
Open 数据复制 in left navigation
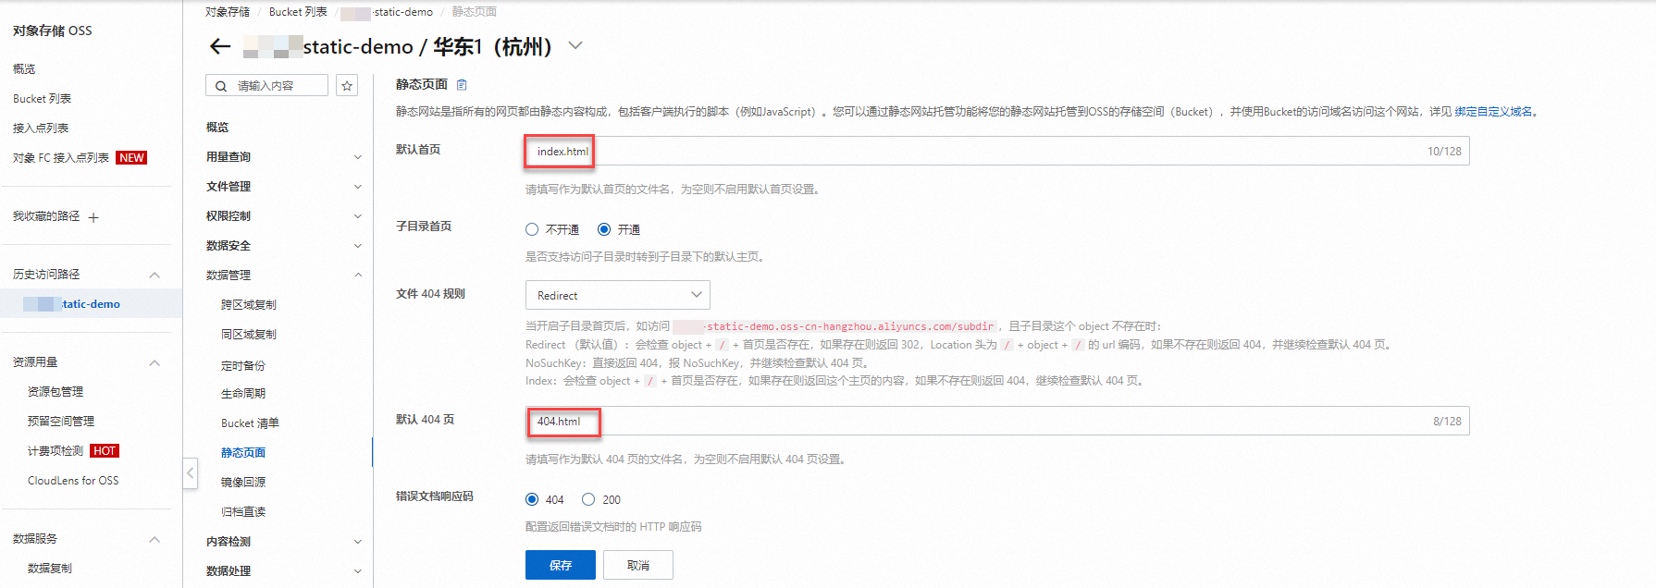tap(50, 569)
